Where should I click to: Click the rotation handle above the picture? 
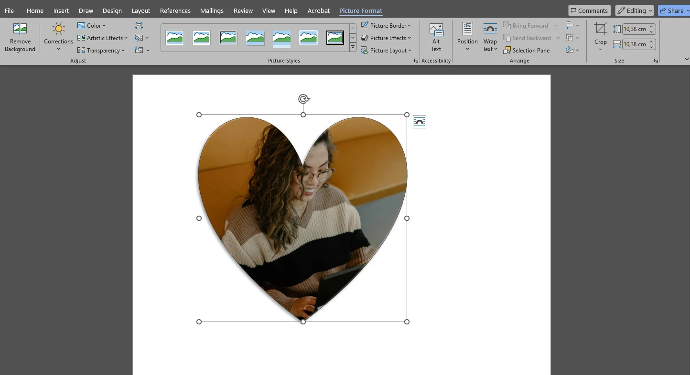[x=303, y=99]
